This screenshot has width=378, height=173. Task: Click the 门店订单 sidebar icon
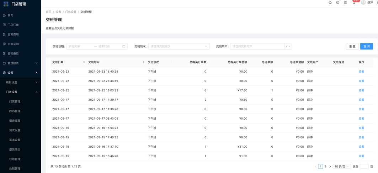(x=4, y=25)
